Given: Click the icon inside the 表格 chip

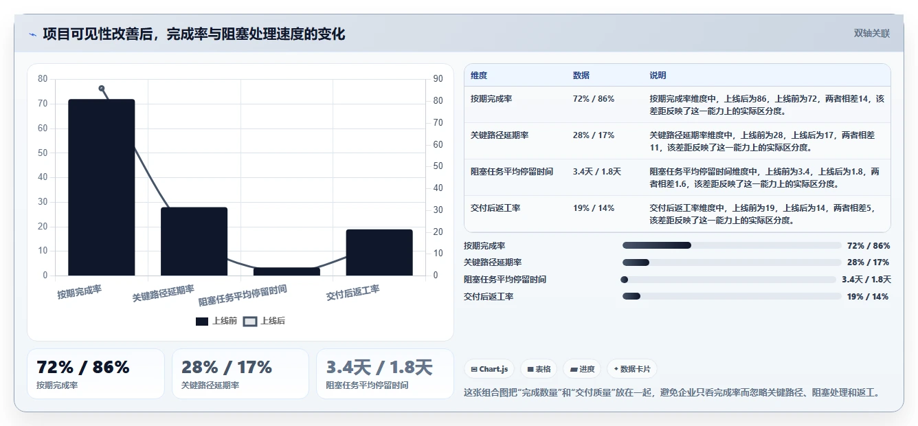Looking at the screenshot, I should pyautogui.click(x=530, y=369).
